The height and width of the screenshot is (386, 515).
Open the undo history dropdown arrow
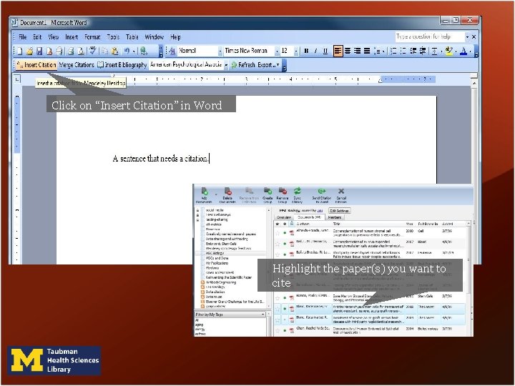134,51
